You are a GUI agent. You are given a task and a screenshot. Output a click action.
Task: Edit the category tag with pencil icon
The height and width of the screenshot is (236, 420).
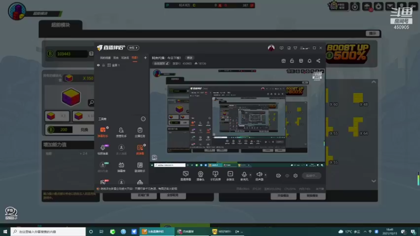161,63
